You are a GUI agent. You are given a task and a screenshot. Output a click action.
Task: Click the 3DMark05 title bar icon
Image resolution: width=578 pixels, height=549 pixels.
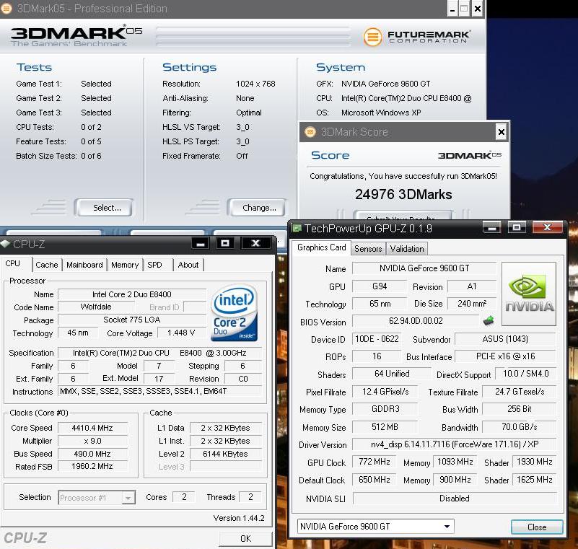[x=6, y=8]
